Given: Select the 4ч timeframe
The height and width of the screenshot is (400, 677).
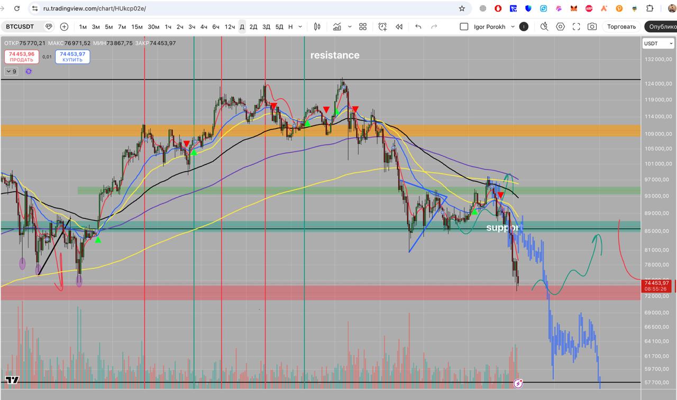Looking at the screenshot, I should point(204,27).
